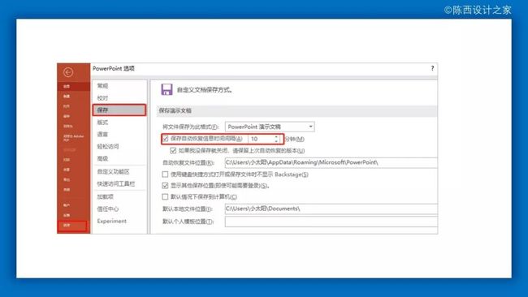The width and height of the screenshot is (528, 297).
Task: Open the bottom 选项 entry in the red sidebar
Action: coord(72,226)
